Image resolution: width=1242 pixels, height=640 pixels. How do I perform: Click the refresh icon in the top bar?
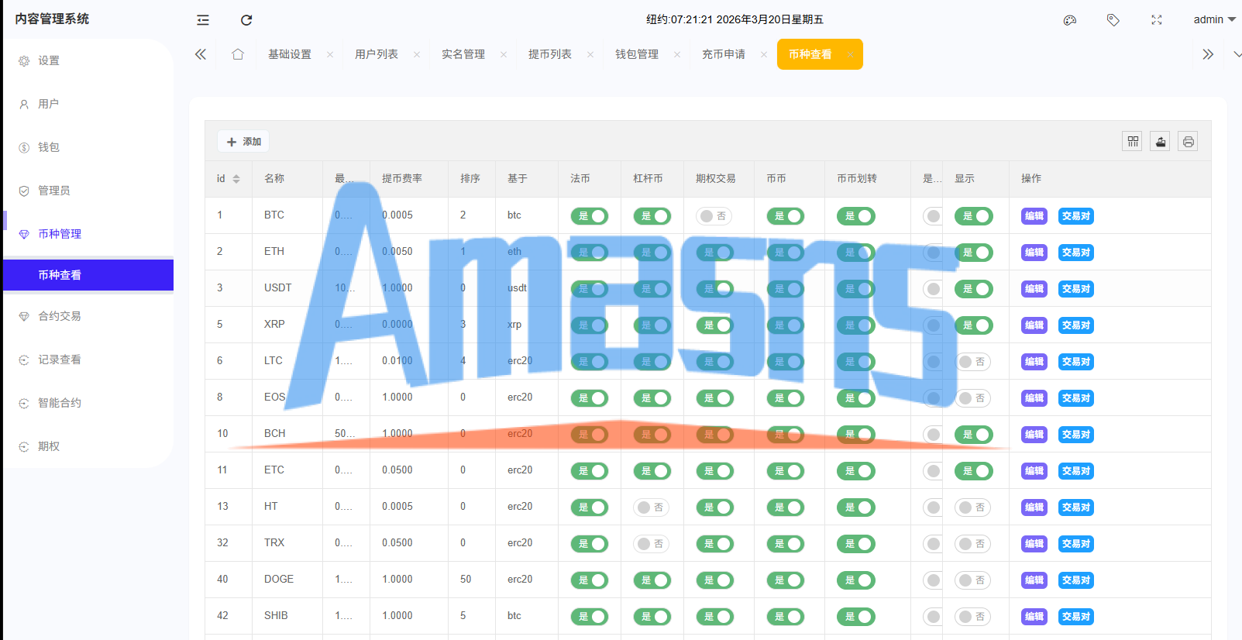246,20
